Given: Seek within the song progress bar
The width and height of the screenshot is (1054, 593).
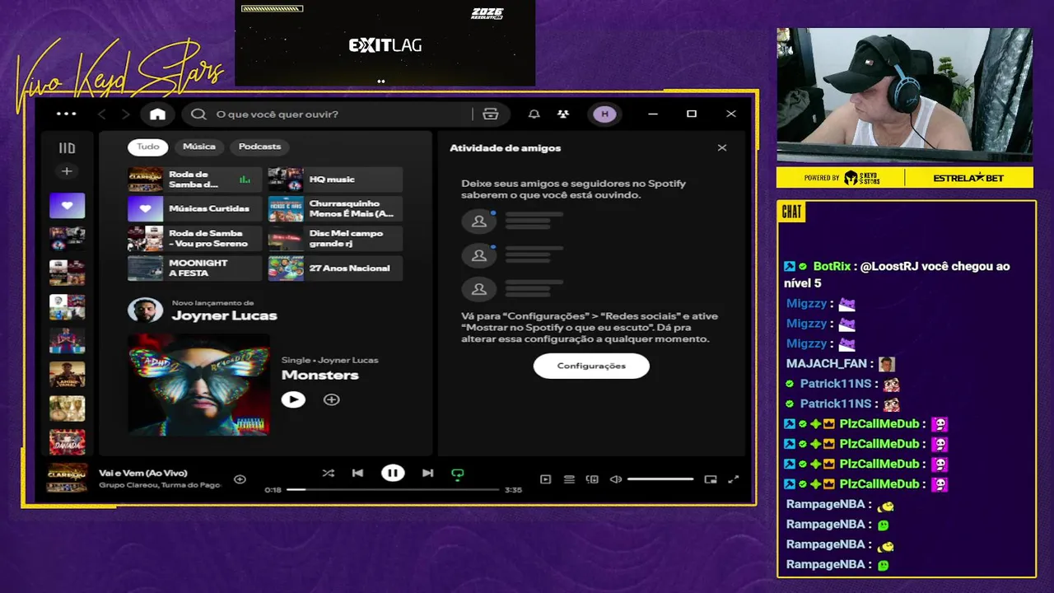Looking at the screenshot, I should pos(393,489).
